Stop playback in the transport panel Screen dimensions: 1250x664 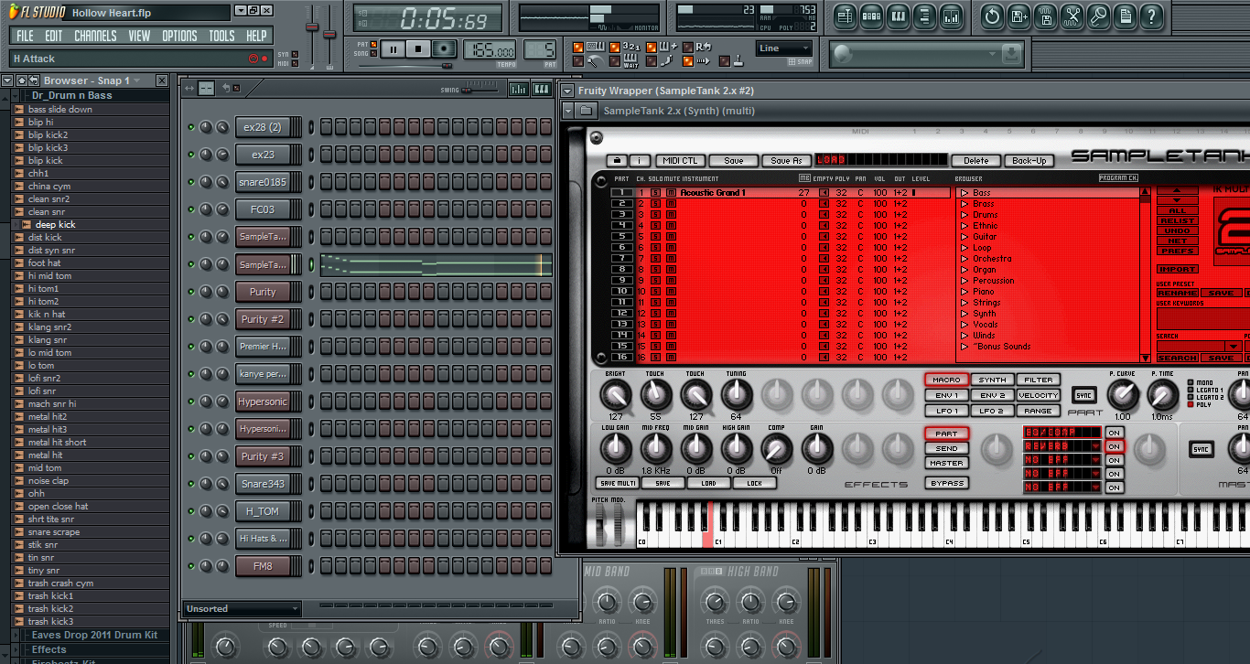418,49
